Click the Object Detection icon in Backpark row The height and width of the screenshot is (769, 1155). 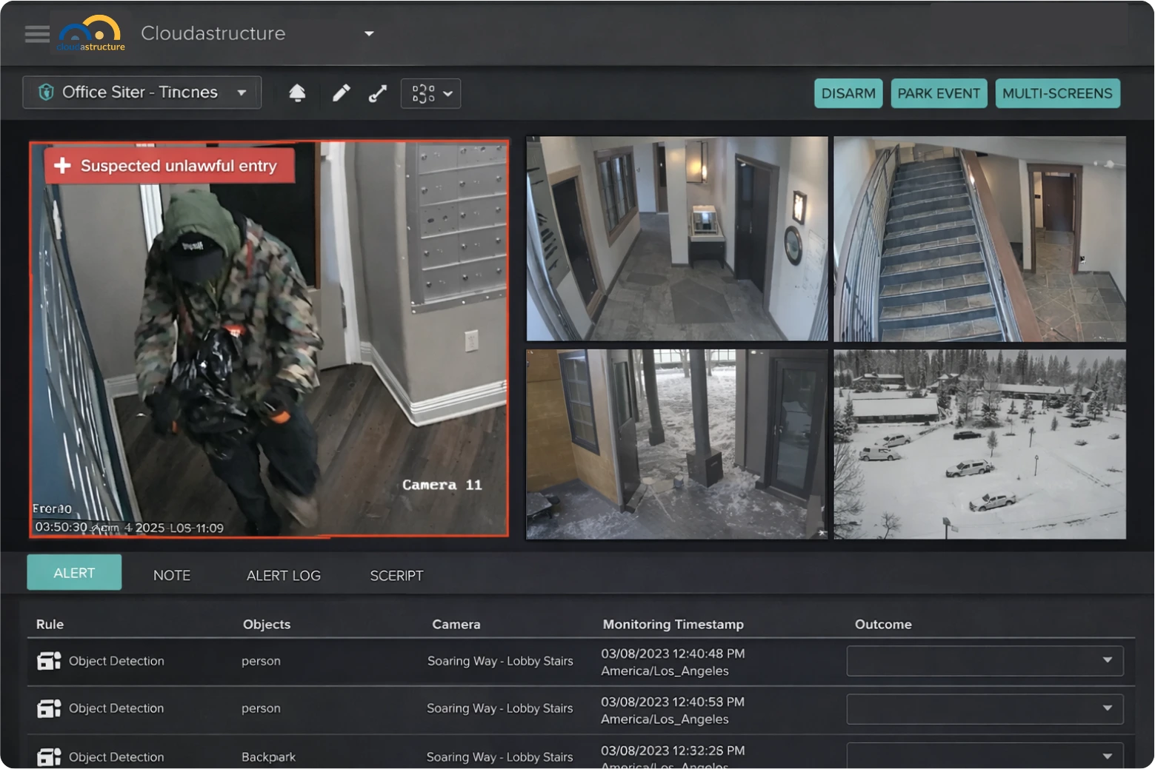(x=49, y=756)
